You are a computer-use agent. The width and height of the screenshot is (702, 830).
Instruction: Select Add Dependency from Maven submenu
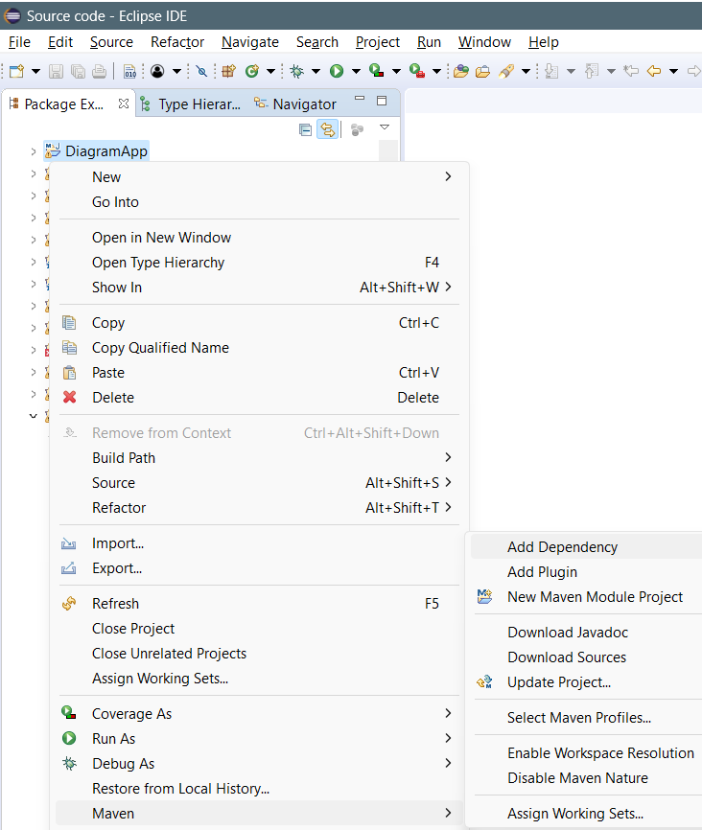[562, 547]
